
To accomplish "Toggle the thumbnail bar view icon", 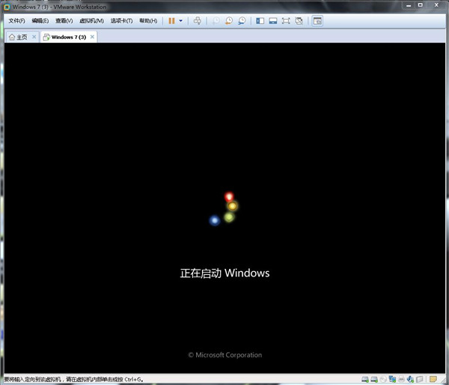I will pyautogui.click(x=273, y=21).
